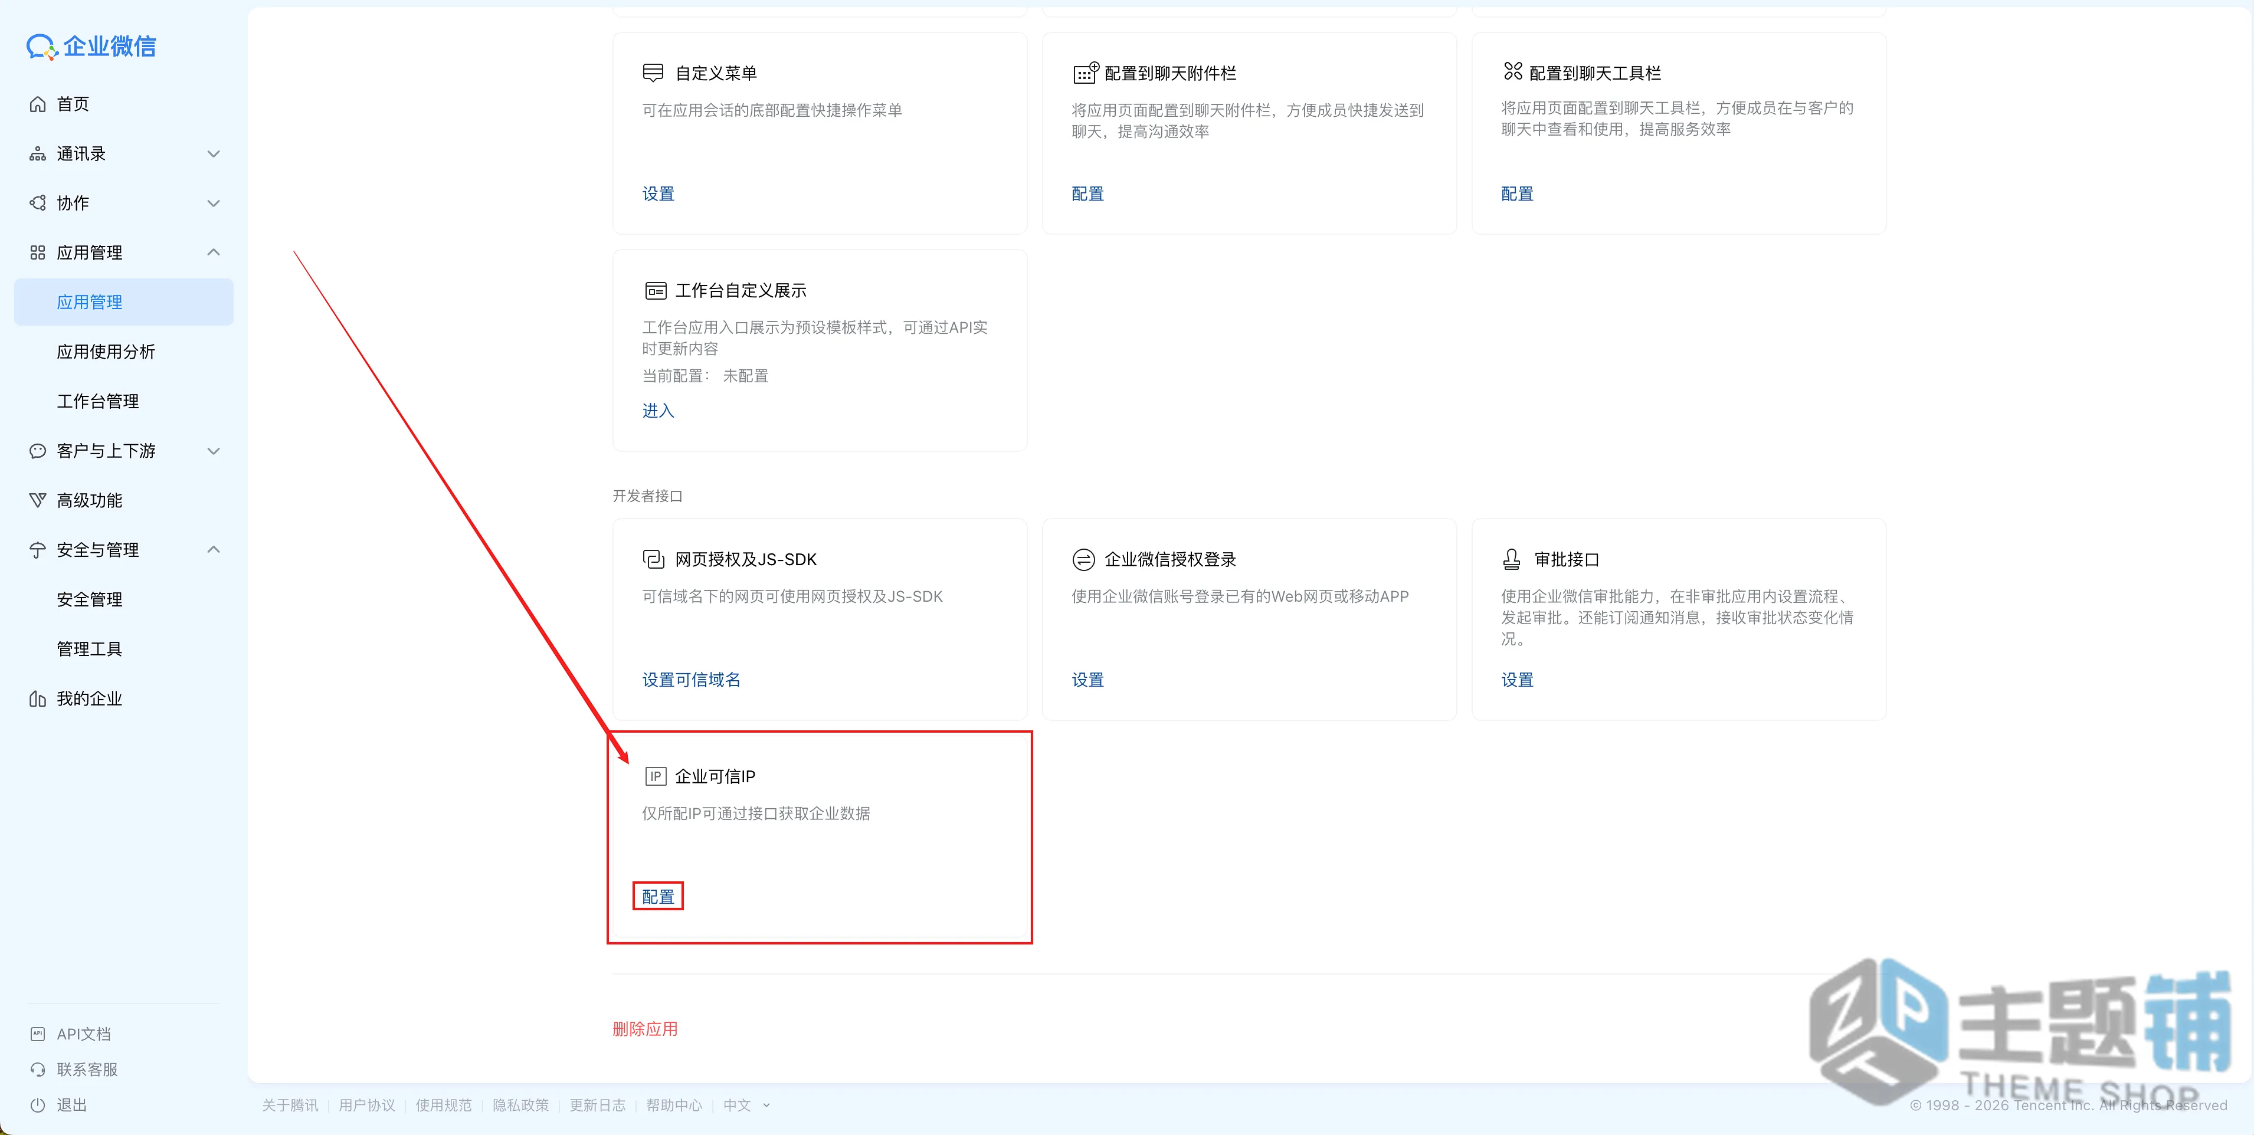Screen dimensions: 2254x1135
Task: Click the 退出 power icon
Action: point(38,1104)
